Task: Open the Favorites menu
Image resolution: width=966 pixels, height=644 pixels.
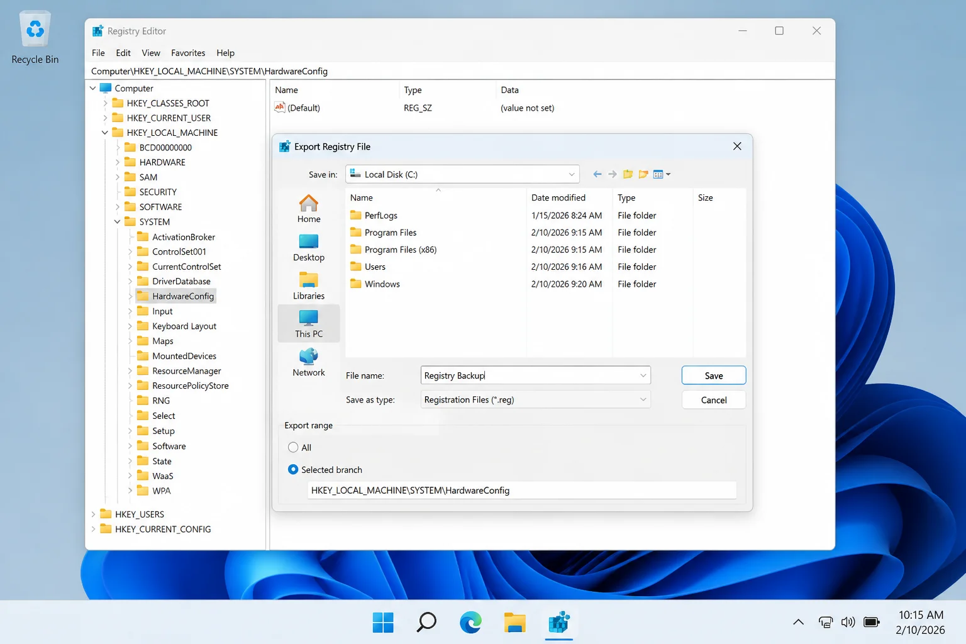Action: point(188,53)
